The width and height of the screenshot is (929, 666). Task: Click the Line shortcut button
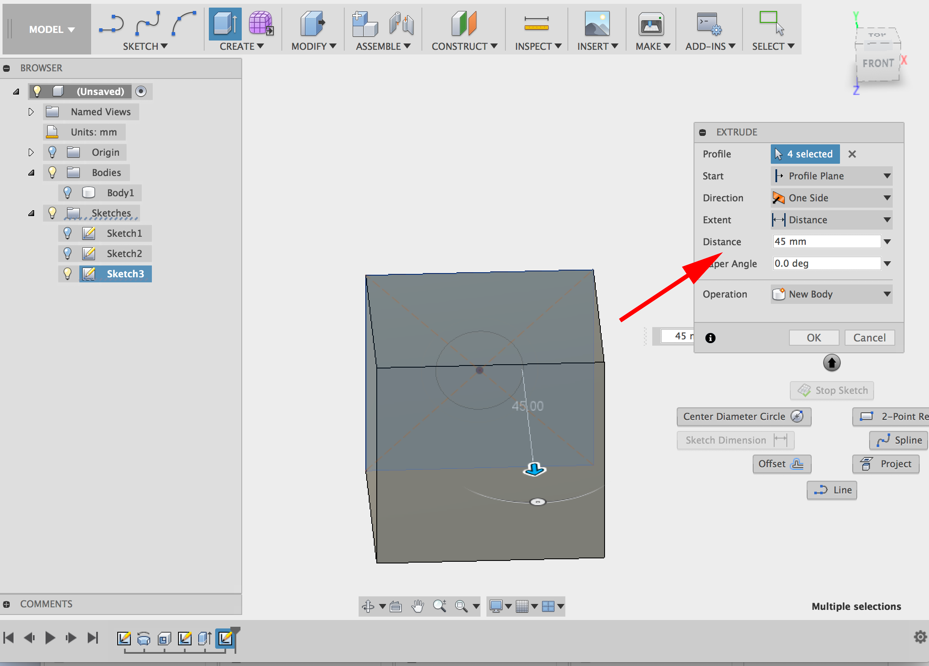[x=832, y=490]
